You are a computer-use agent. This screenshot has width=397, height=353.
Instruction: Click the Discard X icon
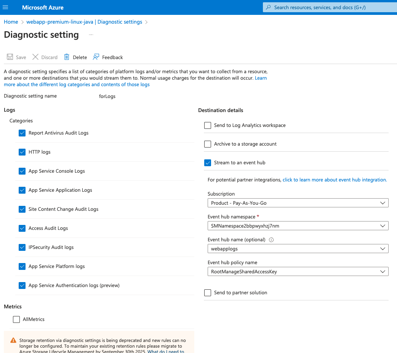click(x=35, y=57)
